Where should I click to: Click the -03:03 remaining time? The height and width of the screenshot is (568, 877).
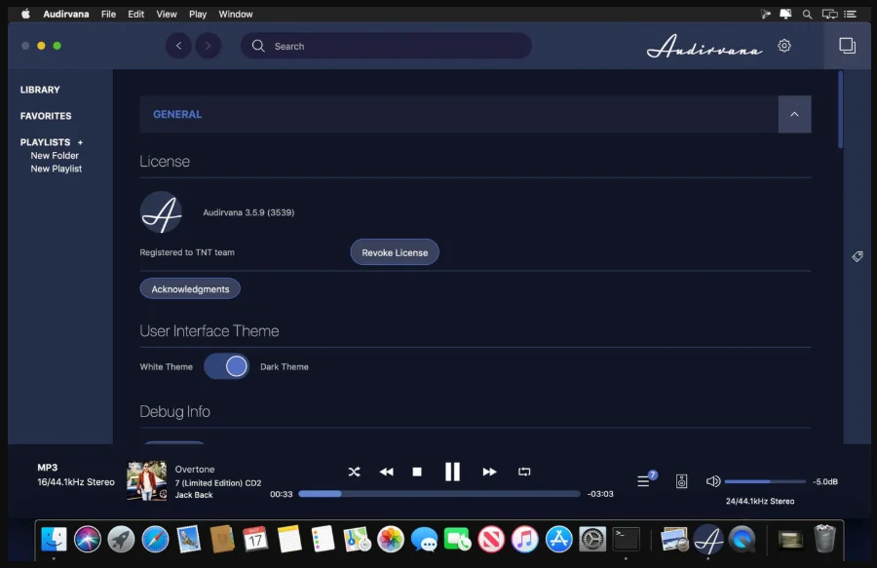(600, 494)
